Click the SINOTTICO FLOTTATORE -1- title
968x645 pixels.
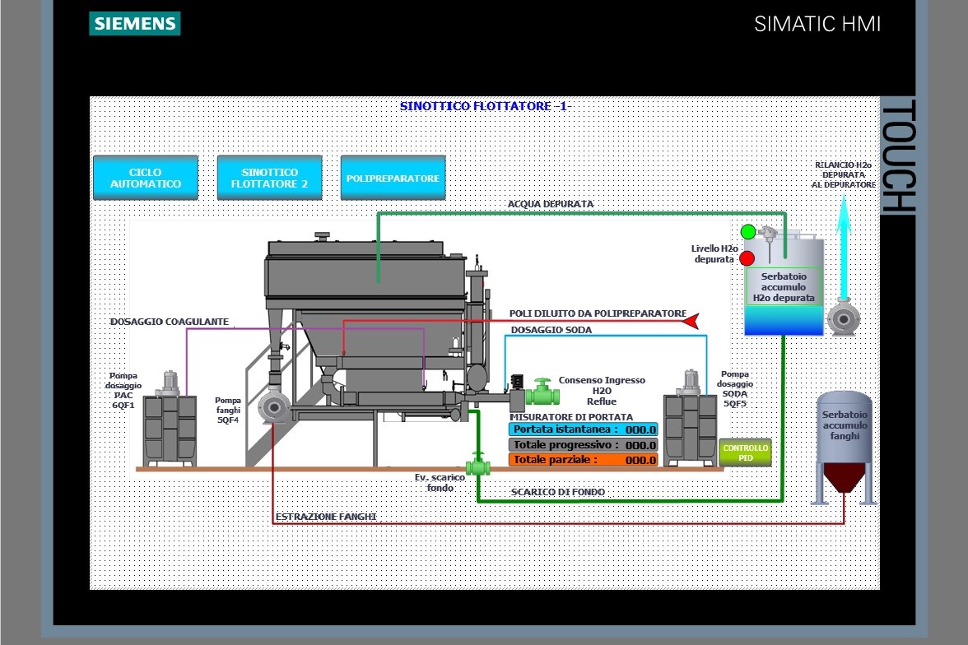486,106
